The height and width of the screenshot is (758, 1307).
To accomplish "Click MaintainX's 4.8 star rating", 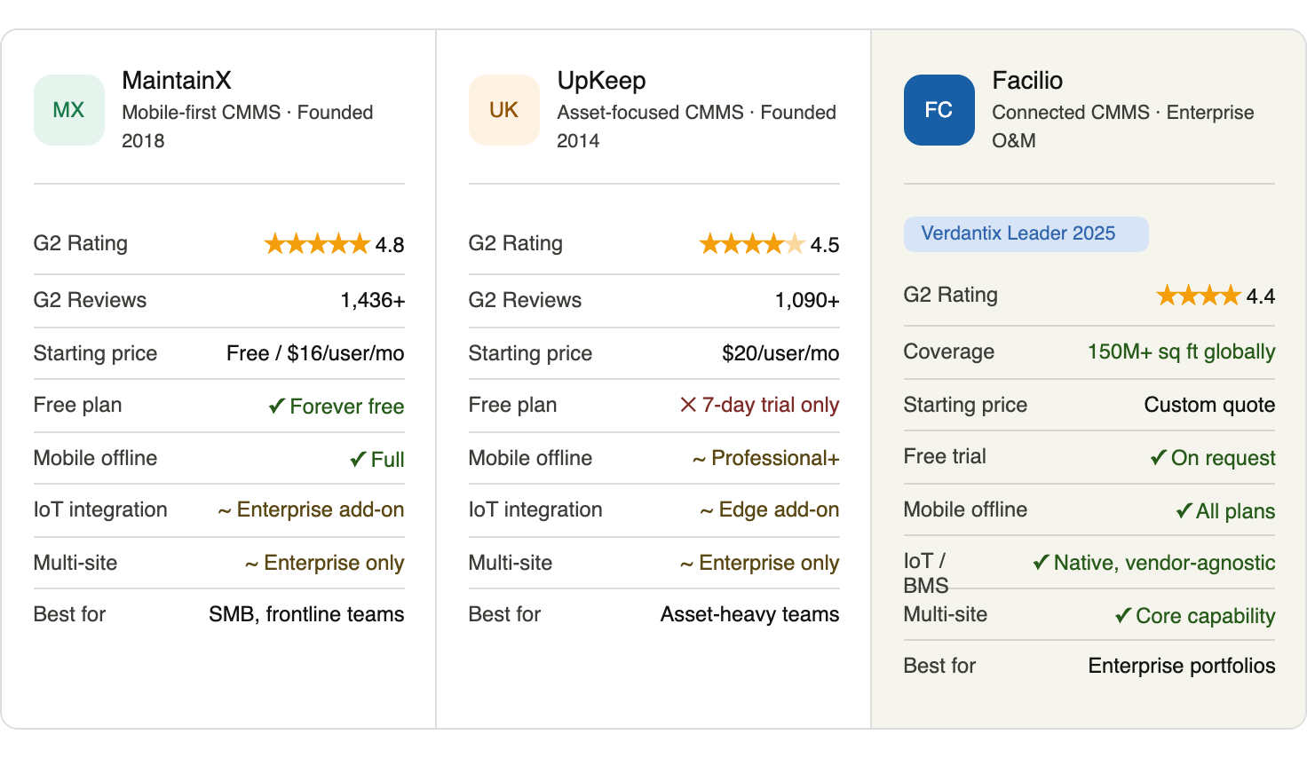I will coord(334,244).
